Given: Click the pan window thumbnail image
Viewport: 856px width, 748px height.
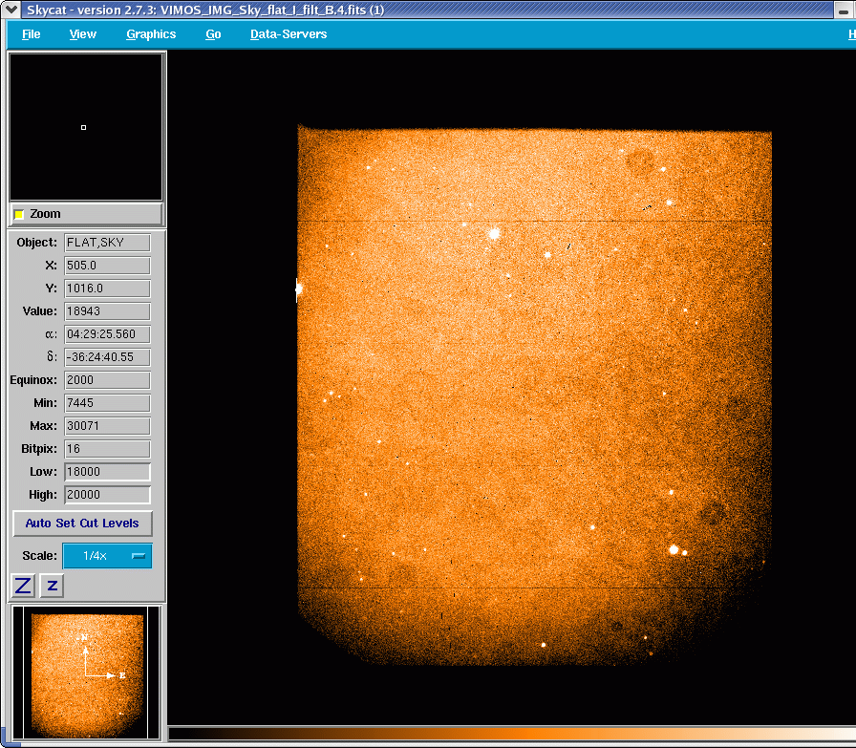Looking at the screenshot, I should point(86,673).
